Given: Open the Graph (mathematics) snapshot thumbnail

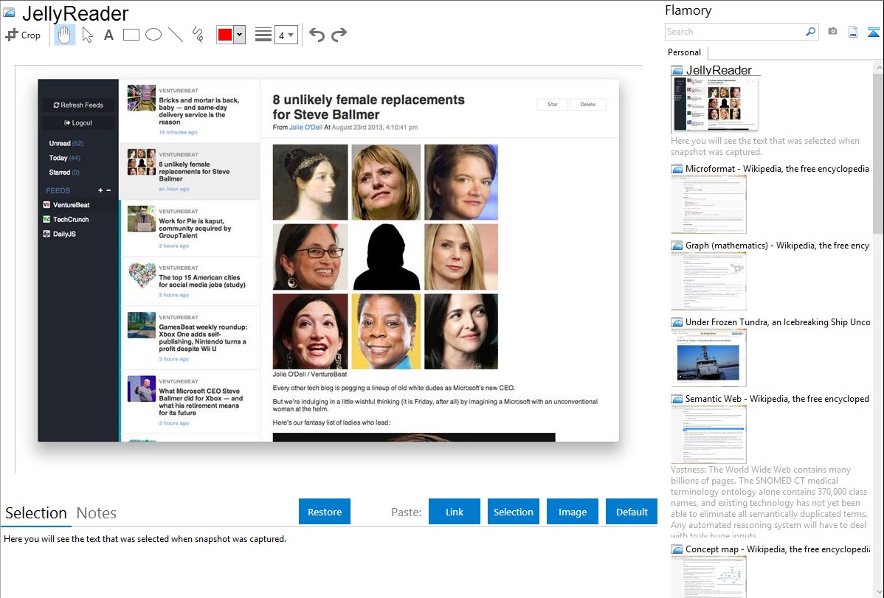Looking at the screenshot, I should [x=708, y=281].
